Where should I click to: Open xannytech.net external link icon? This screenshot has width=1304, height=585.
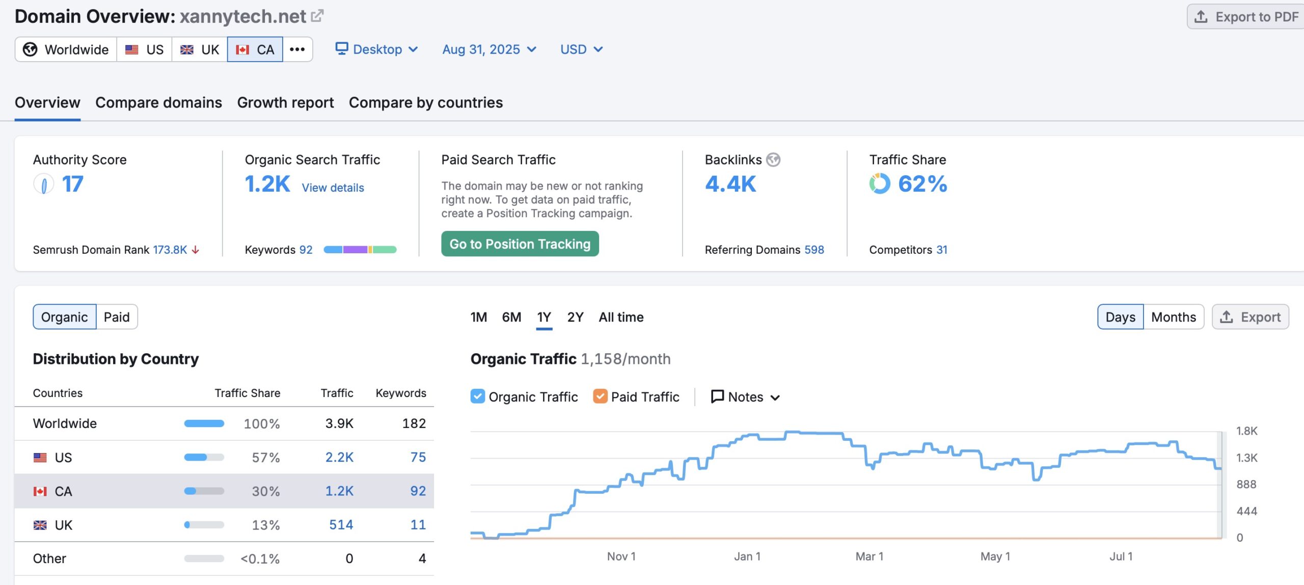317,16
